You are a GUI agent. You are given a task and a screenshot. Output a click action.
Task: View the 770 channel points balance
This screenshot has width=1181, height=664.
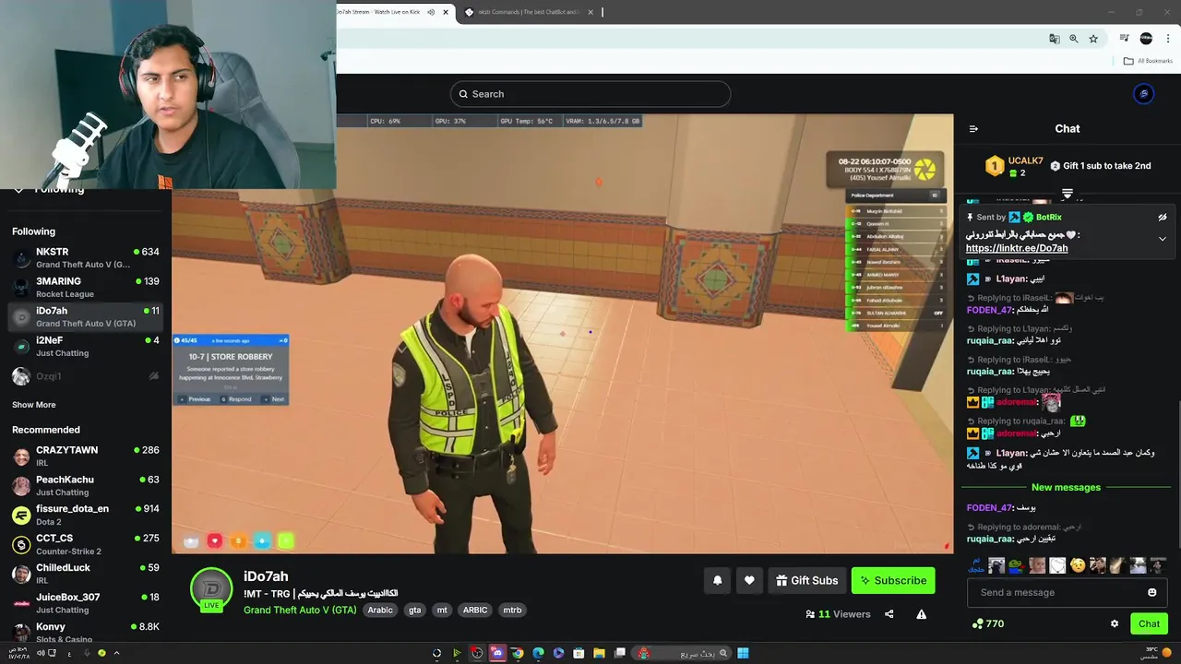point(988,623)
